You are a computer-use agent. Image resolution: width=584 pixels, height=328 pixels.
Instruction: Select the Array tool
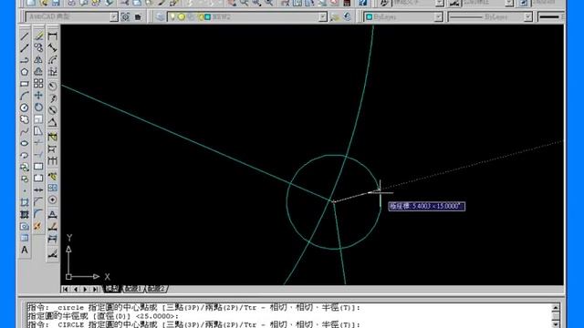38,84
